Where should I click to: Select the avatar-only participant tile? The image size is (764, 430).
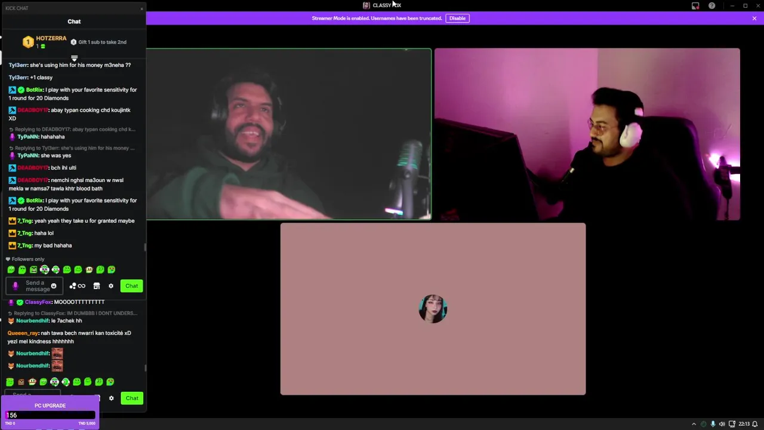[x=433, y=309]
